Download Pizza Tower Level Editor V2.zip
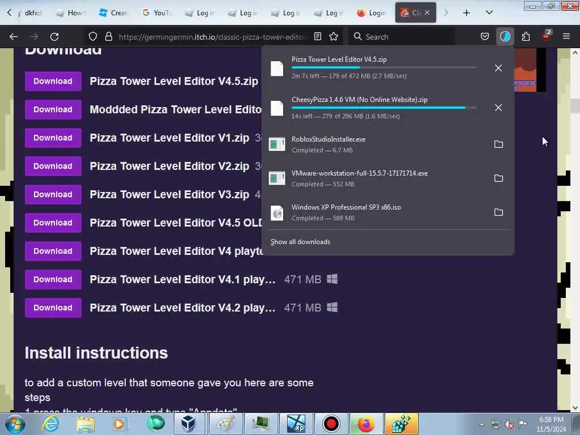580x435 pixels. click(53, 166)
